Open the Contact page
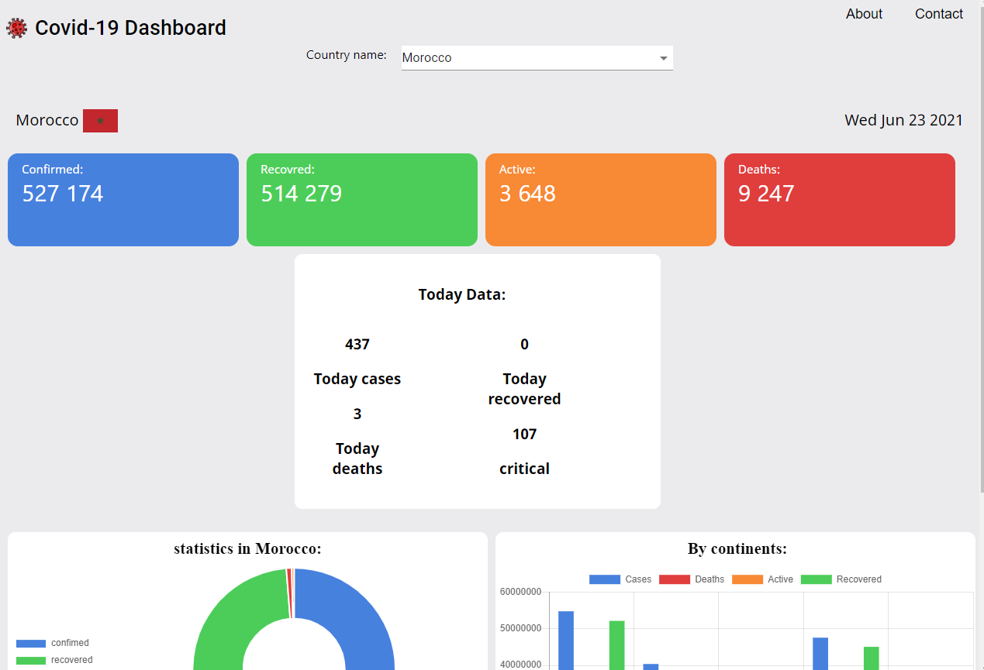Viewport: 984px width, 670px height. 938,14
